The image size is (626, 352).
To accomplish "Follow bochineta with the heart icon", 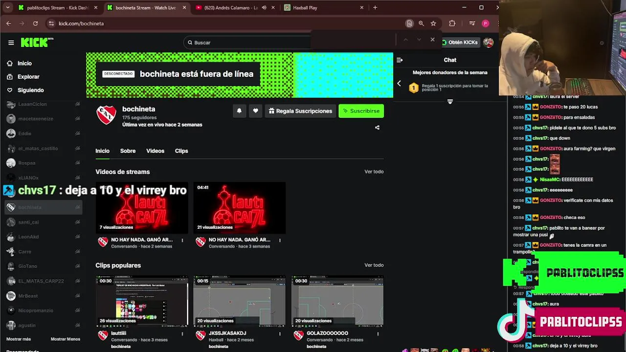I will click(x=255, y=111).
